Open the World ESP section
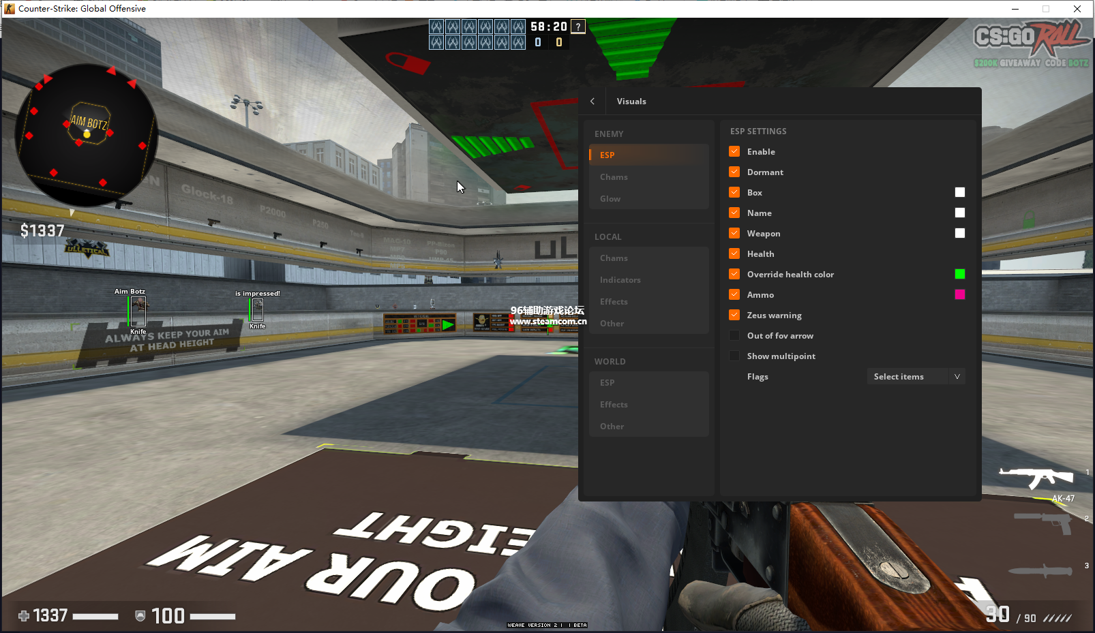This screenshot has width=1095, height=633. pos(649,382)
